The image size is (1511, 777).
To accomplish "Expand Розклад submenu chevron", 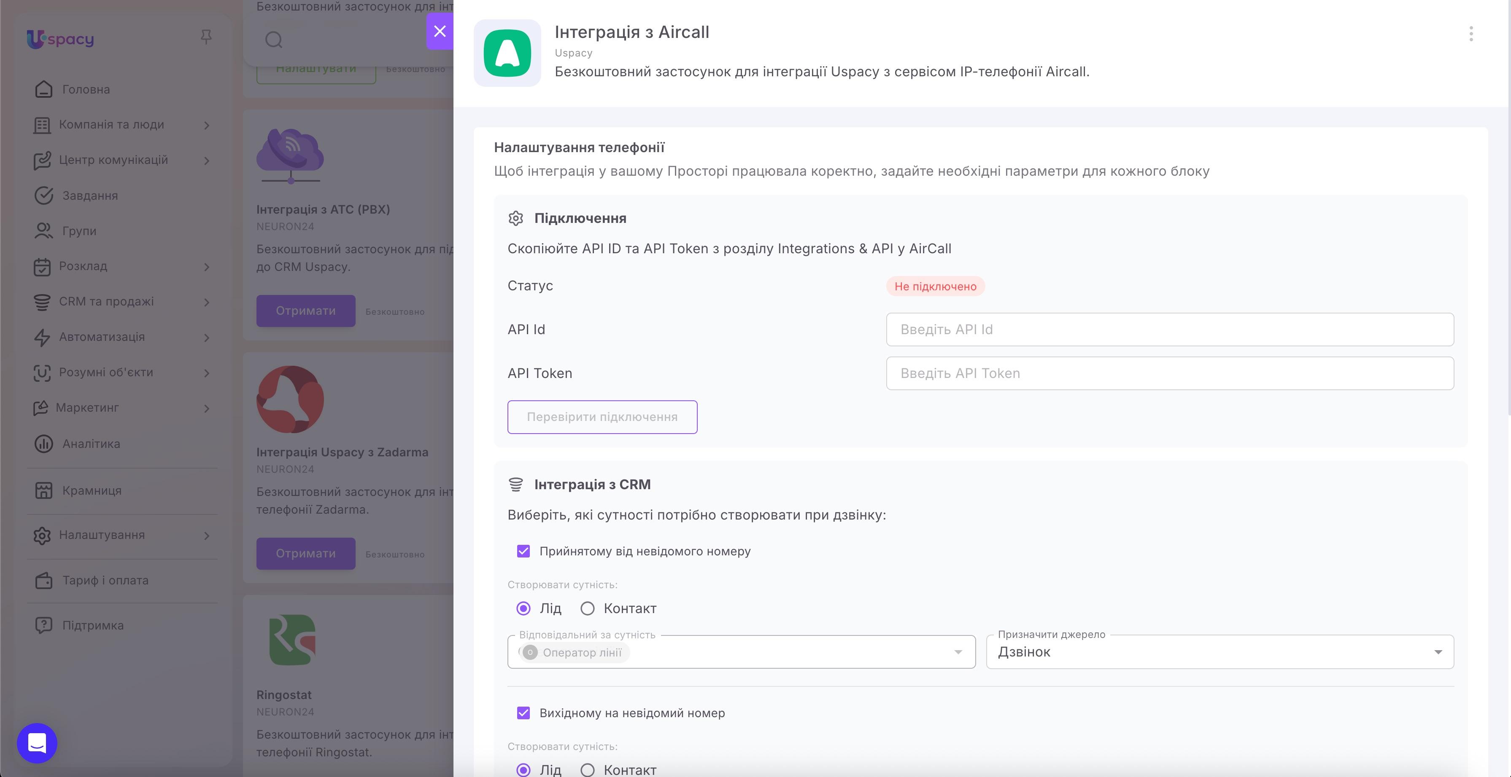I will click(206, 267).
